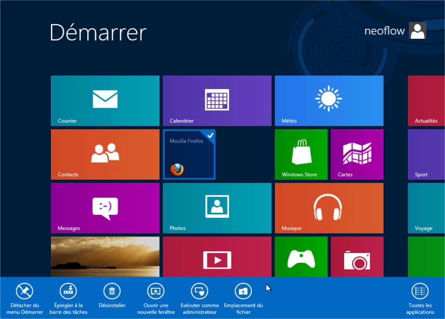The height and width of the screenshot is (319, 445).
Task: Open the Météo weather tile
Action: 329,101
